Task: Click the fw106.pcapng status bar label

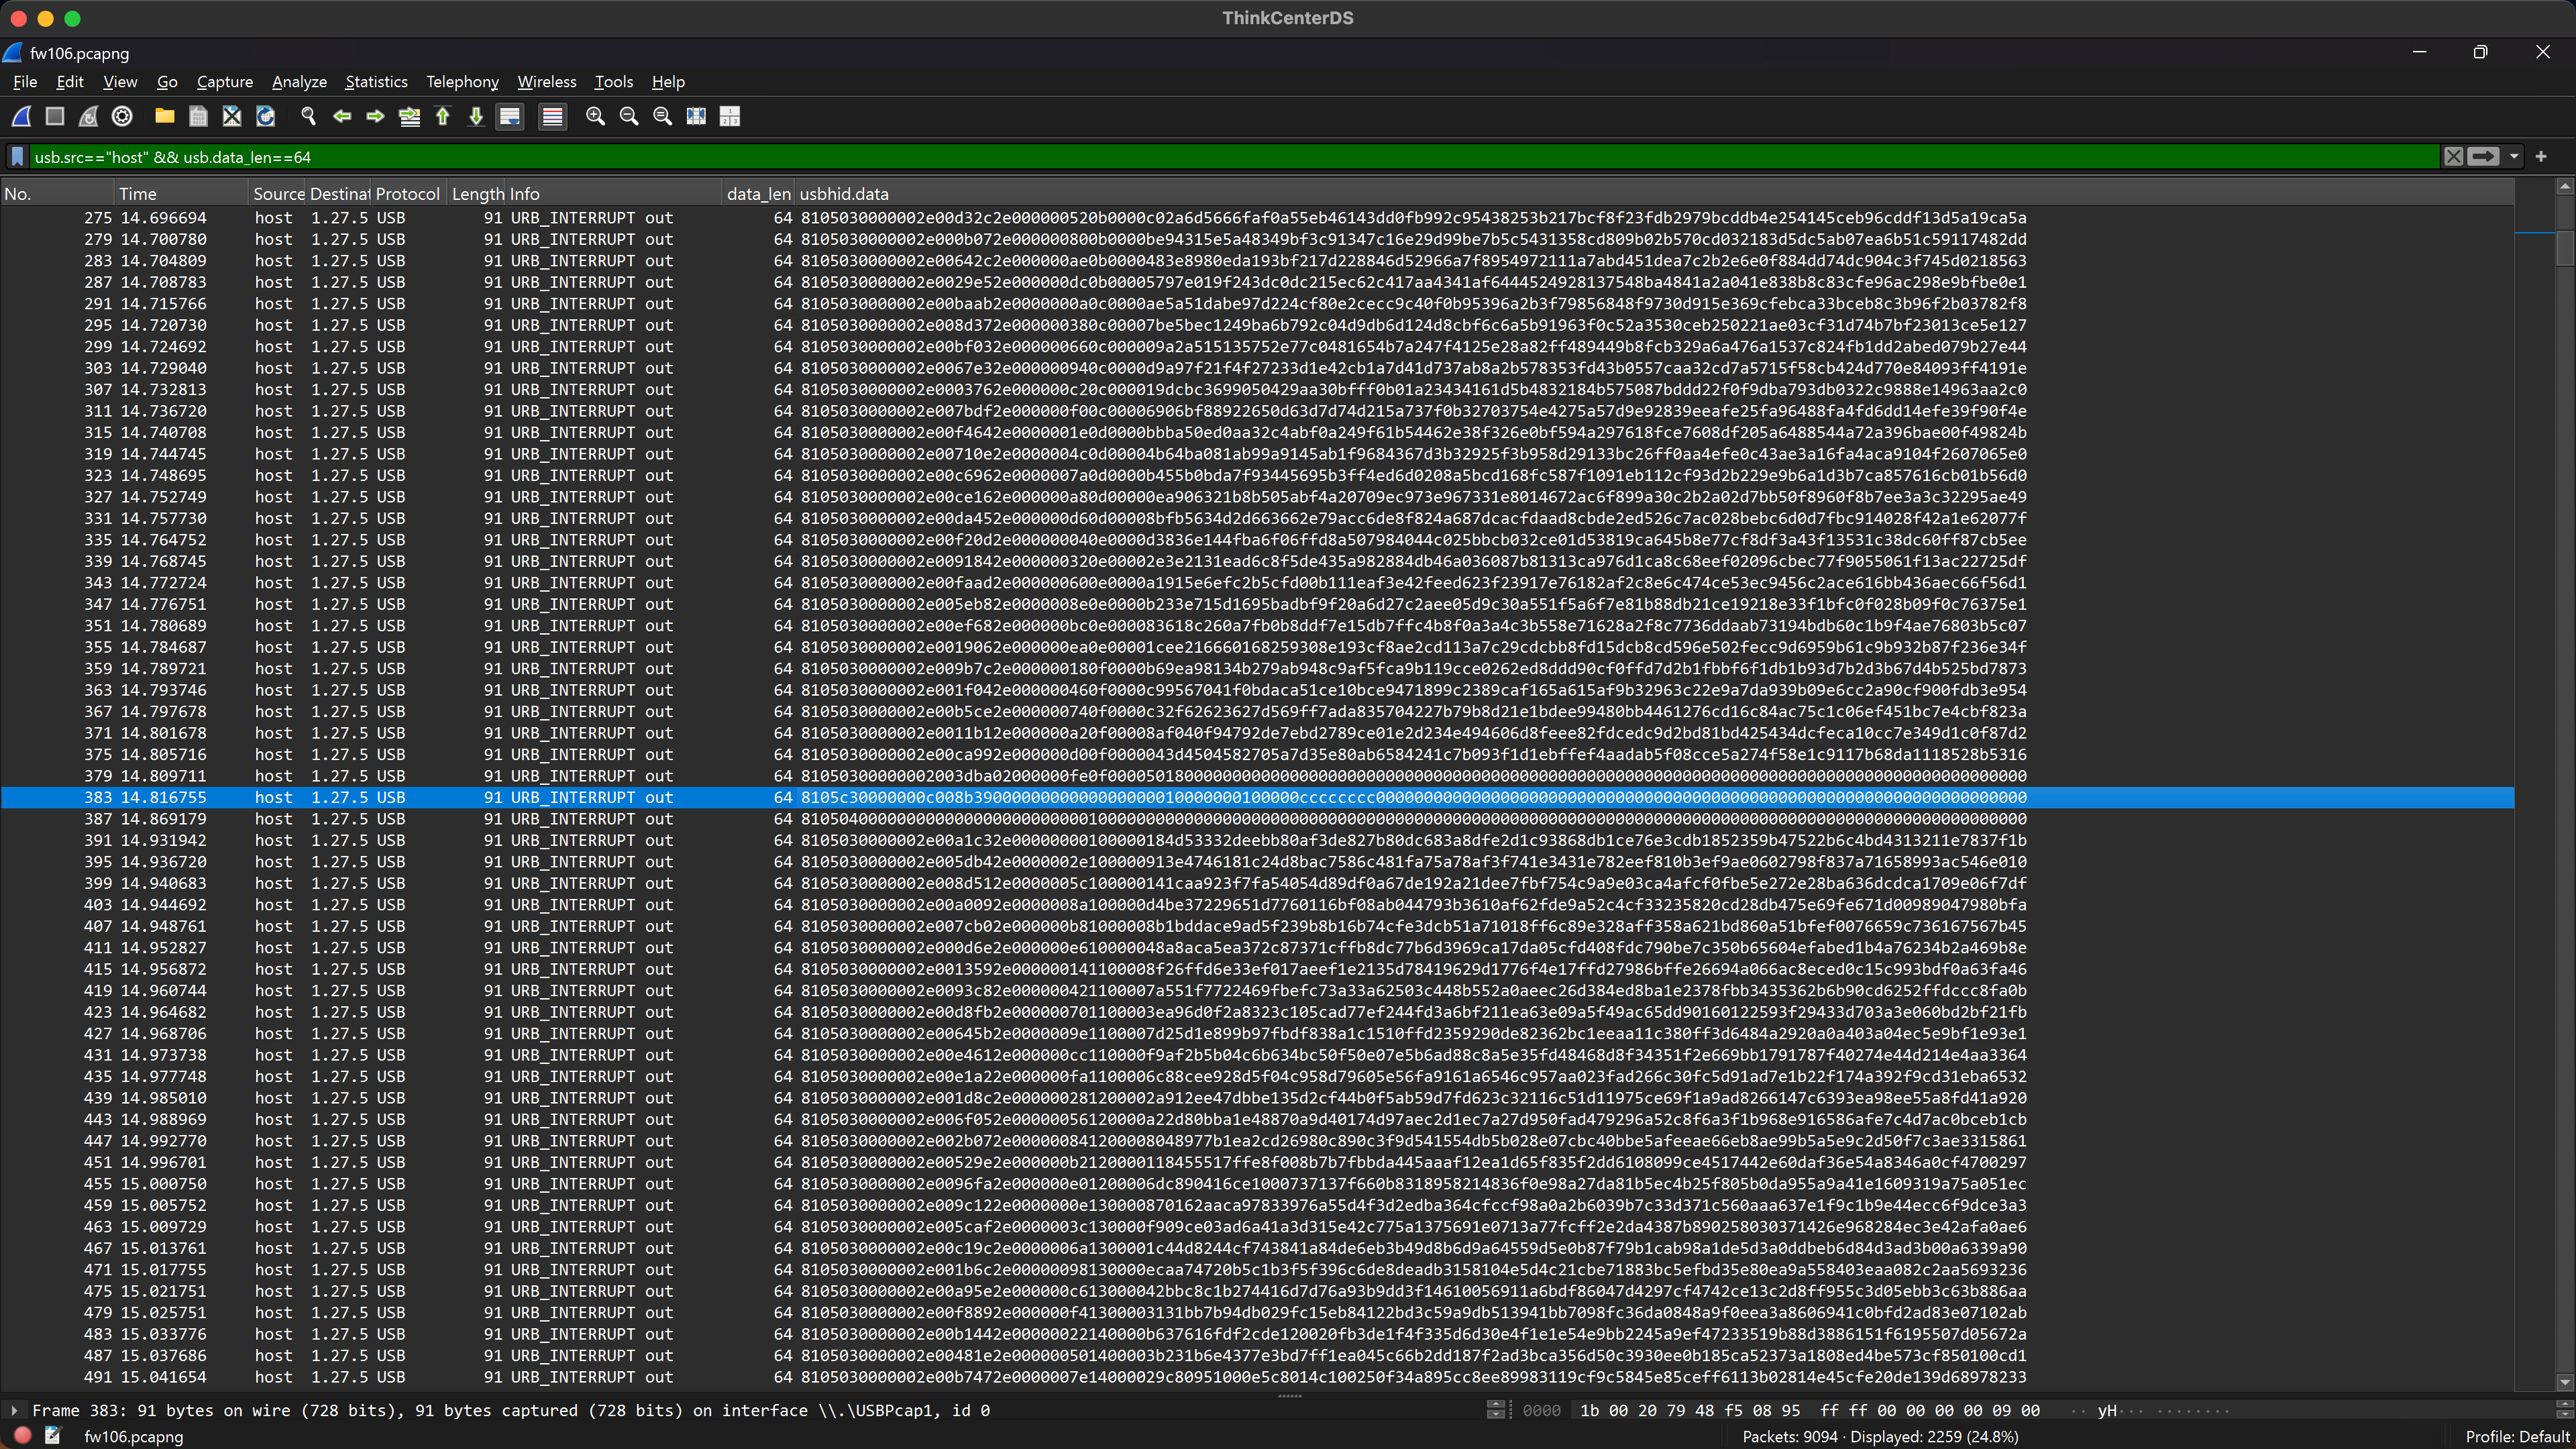Action: click(x=133, y=1437)
